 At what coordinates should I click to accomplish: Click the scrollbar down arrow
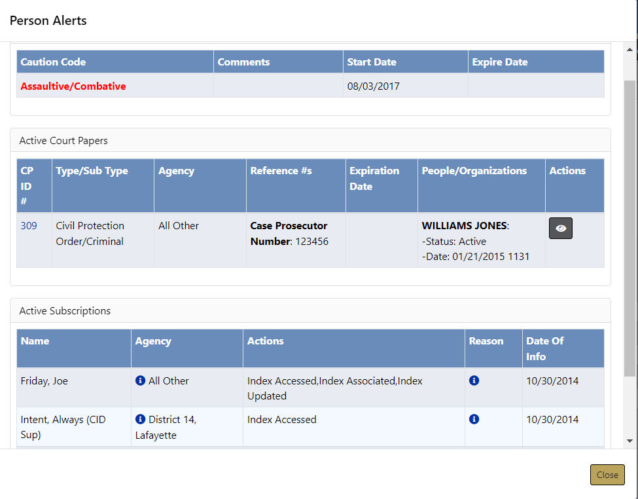[629, 441]
